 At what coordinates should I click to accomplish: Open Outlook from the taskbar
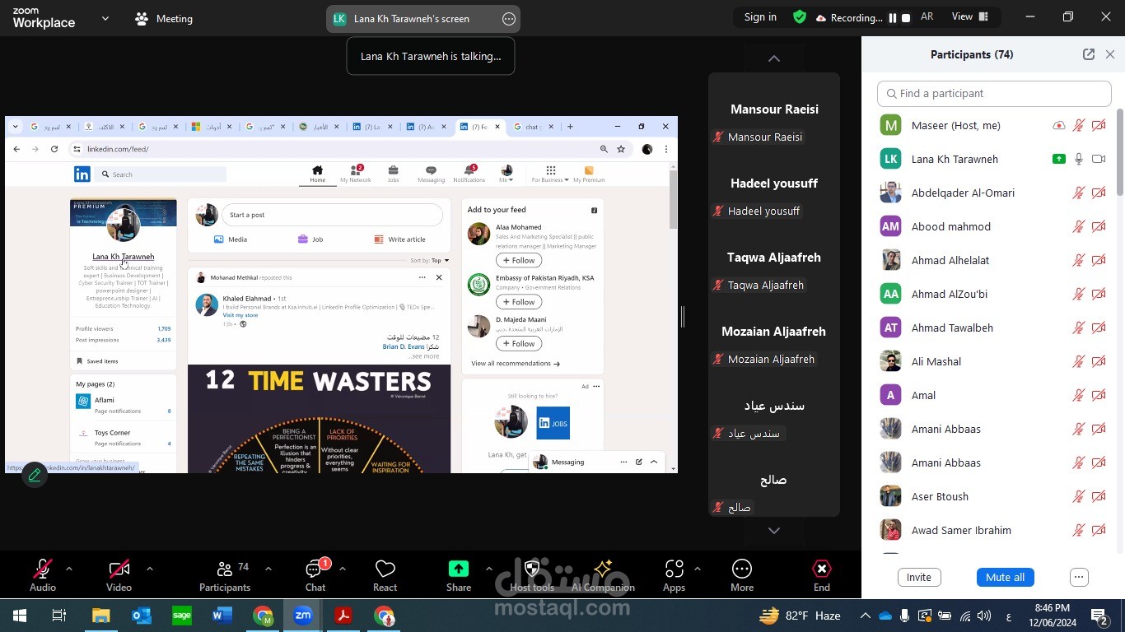coord(141,616)
